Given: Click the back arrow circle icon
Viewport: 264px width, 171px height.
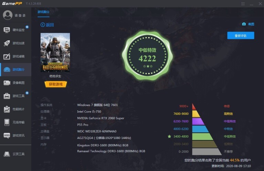Looking at the screenshot, I should (43, 25).
